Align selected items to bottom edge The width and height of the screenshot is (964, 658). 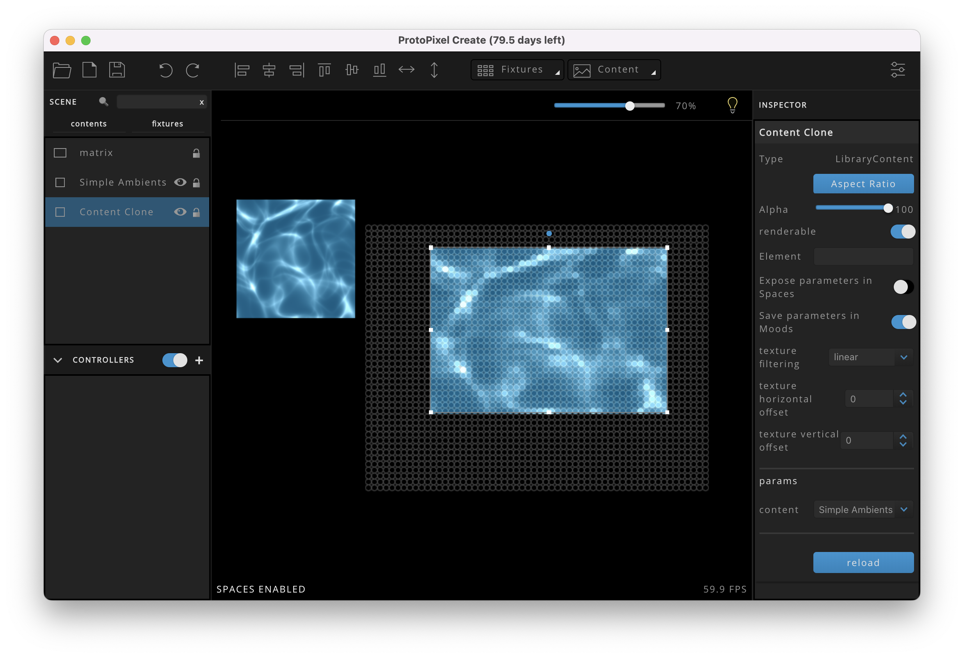[x=379, y=70]
